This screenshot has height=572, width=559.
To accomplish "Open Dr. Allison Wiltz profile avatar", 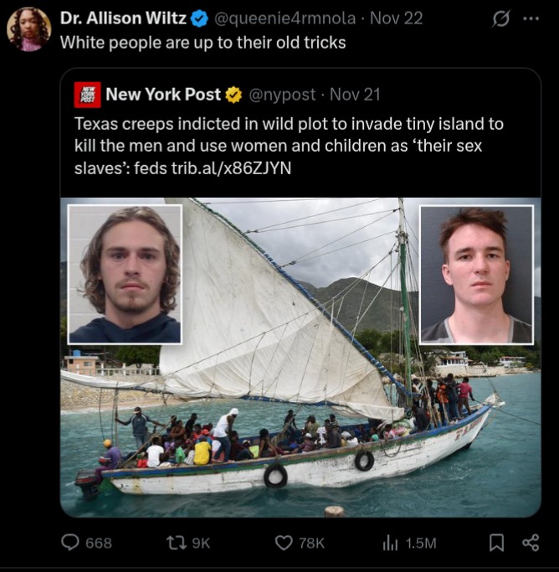I will pyautogui.click(x=28, y=28).
